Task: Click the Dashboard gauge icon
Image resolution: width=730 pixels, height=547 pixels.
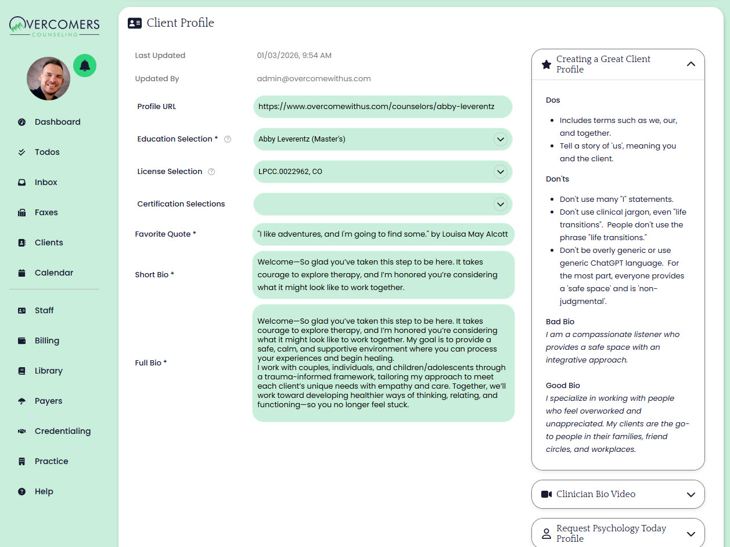Action: coord(22,122)
